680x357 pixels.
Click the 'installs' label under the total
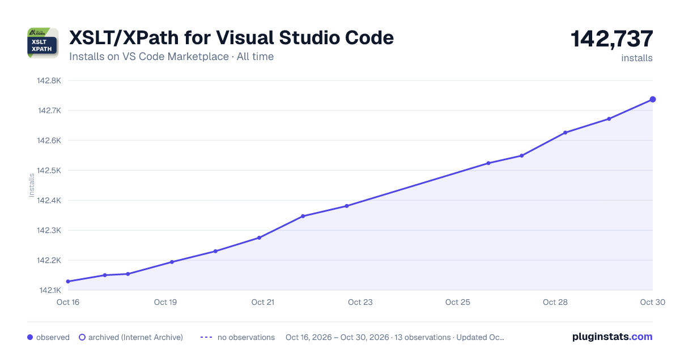click(x=637, y=58)
